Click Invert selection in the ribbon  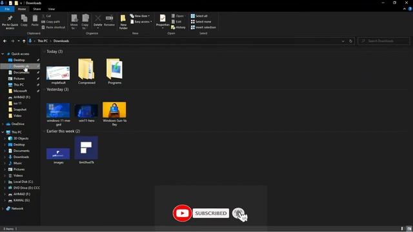(203, 27)
